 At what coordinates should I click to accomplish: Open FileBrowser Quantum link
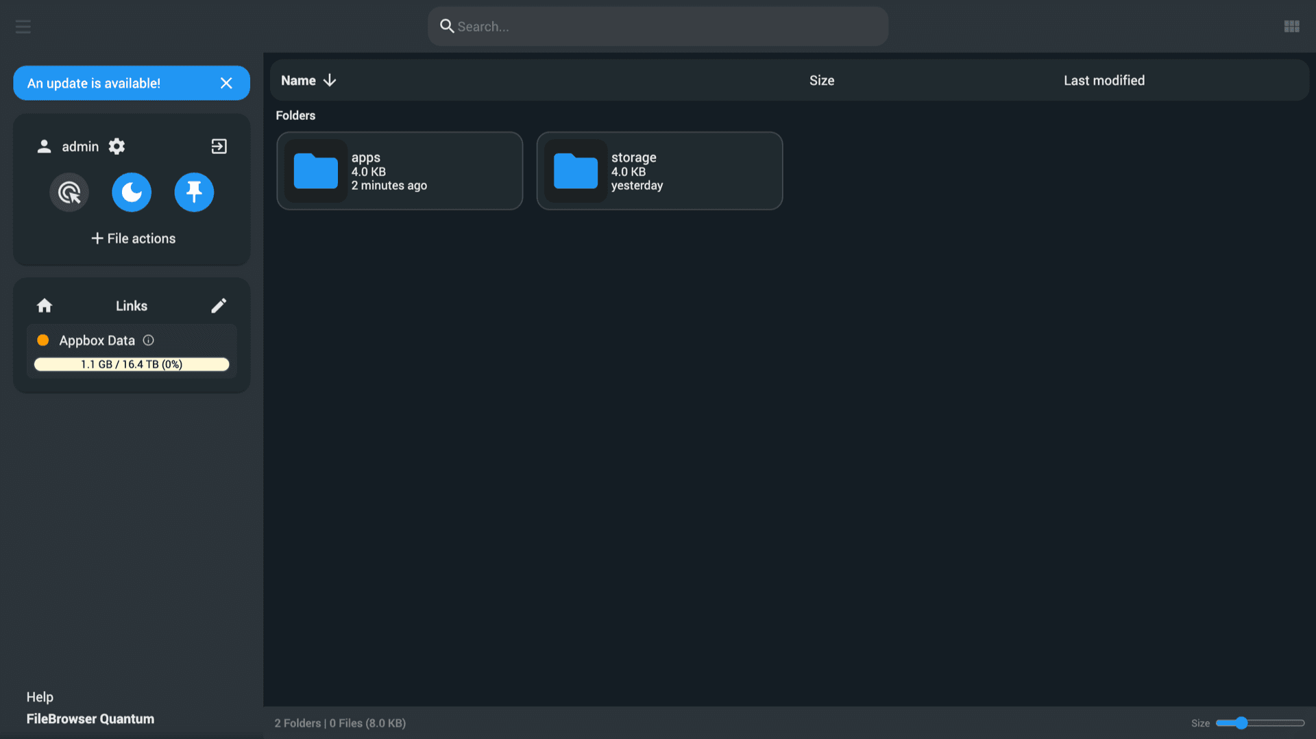pyautogui.click(x=90, y=718)
